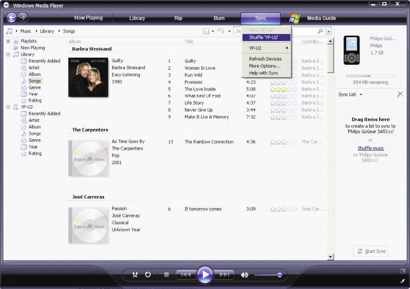Stop playback with the Stop button
This screenshot has width=410, height=289.
pyautogui.click(x=166, y=275)
